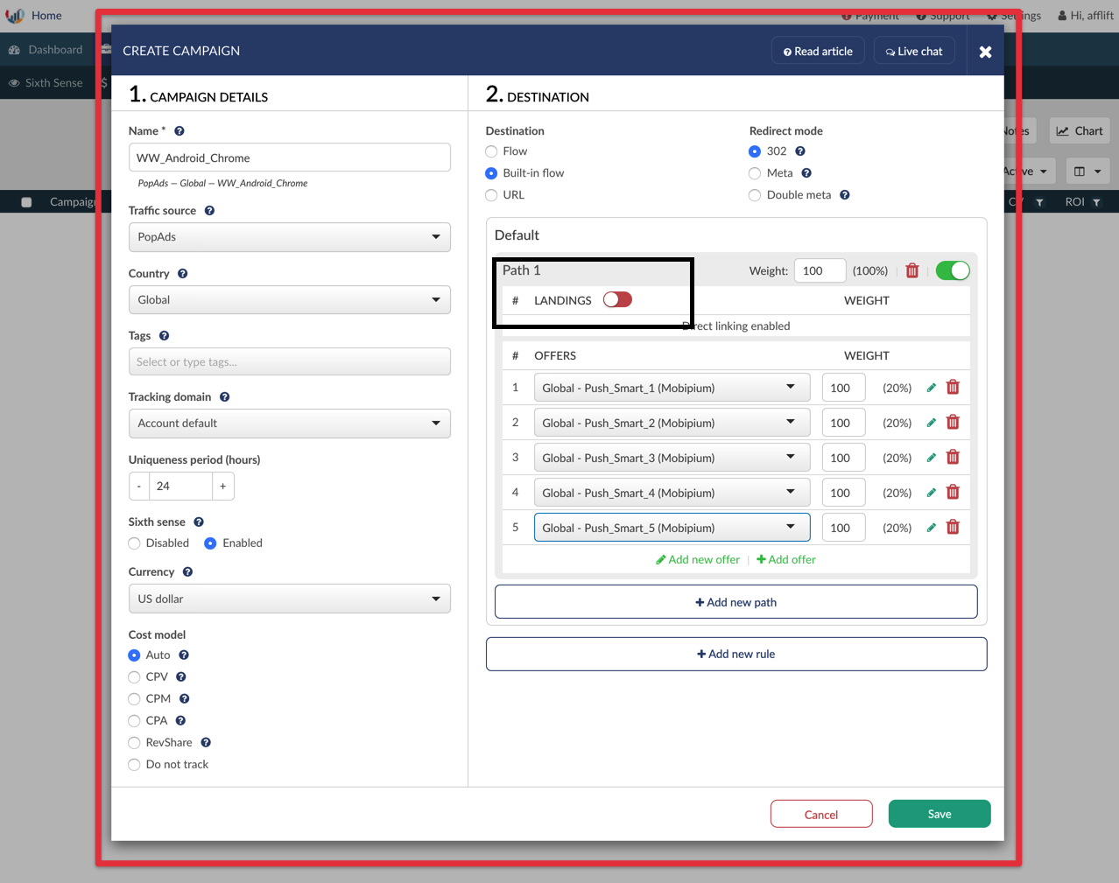The width and height of the screenshot is (1119, 883).
Task: Delete the Push_Smart_2 offer row
Action: tap(954, 423)
